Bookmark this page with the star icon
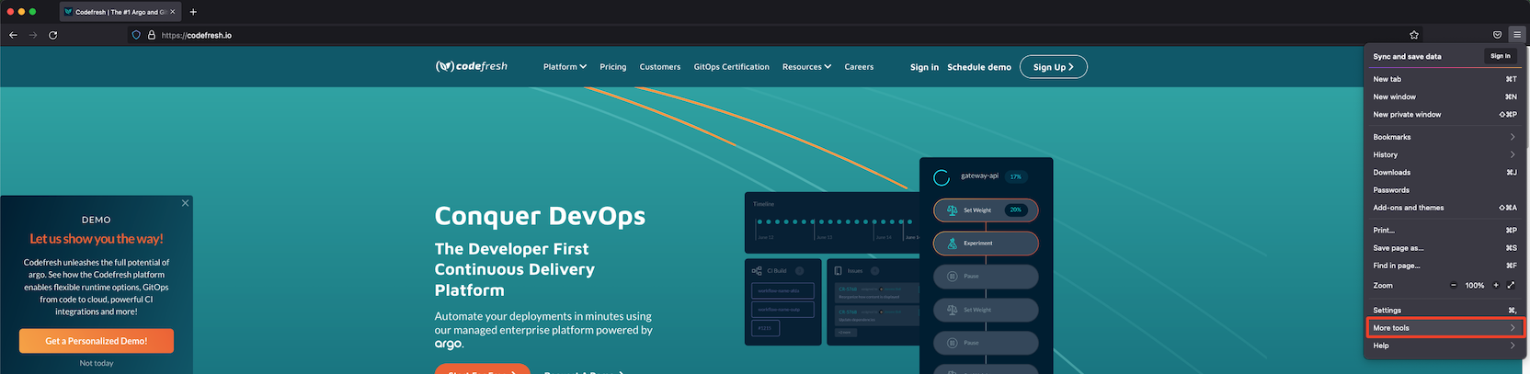The image size is (1530, 374). click(1414, 35)
